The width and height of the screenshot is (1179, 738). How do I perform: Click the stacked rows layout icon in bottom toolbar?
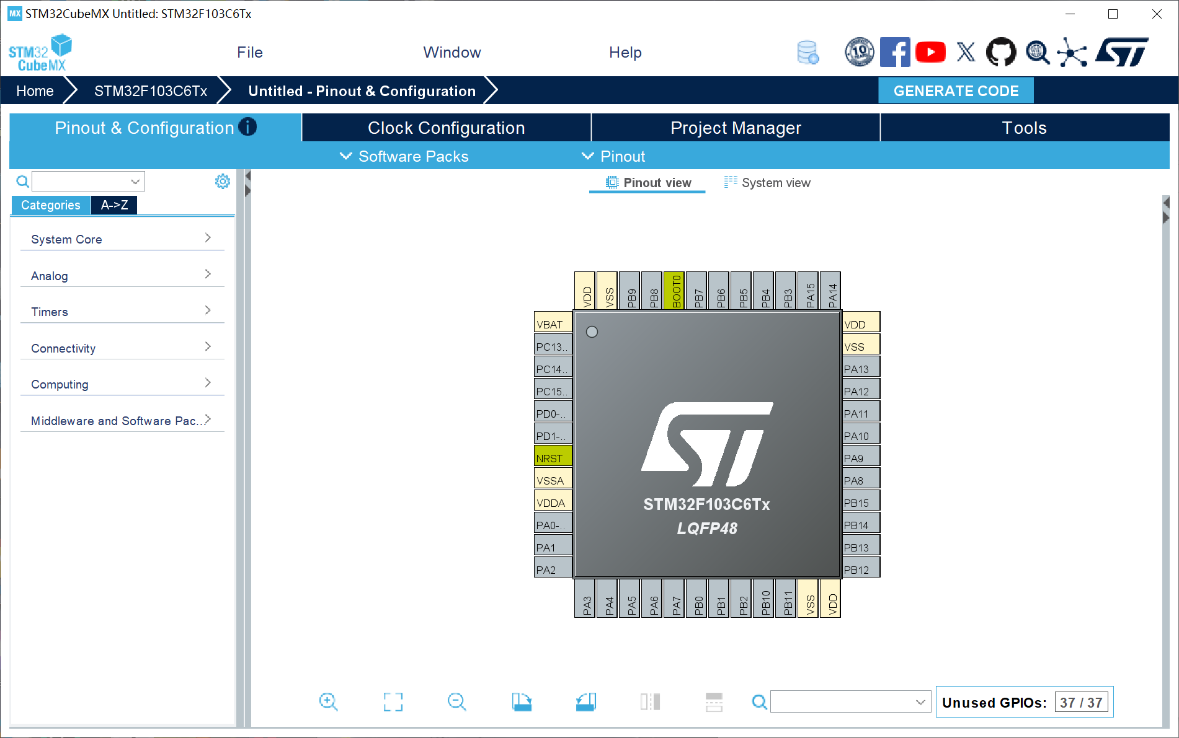(714, 701)
